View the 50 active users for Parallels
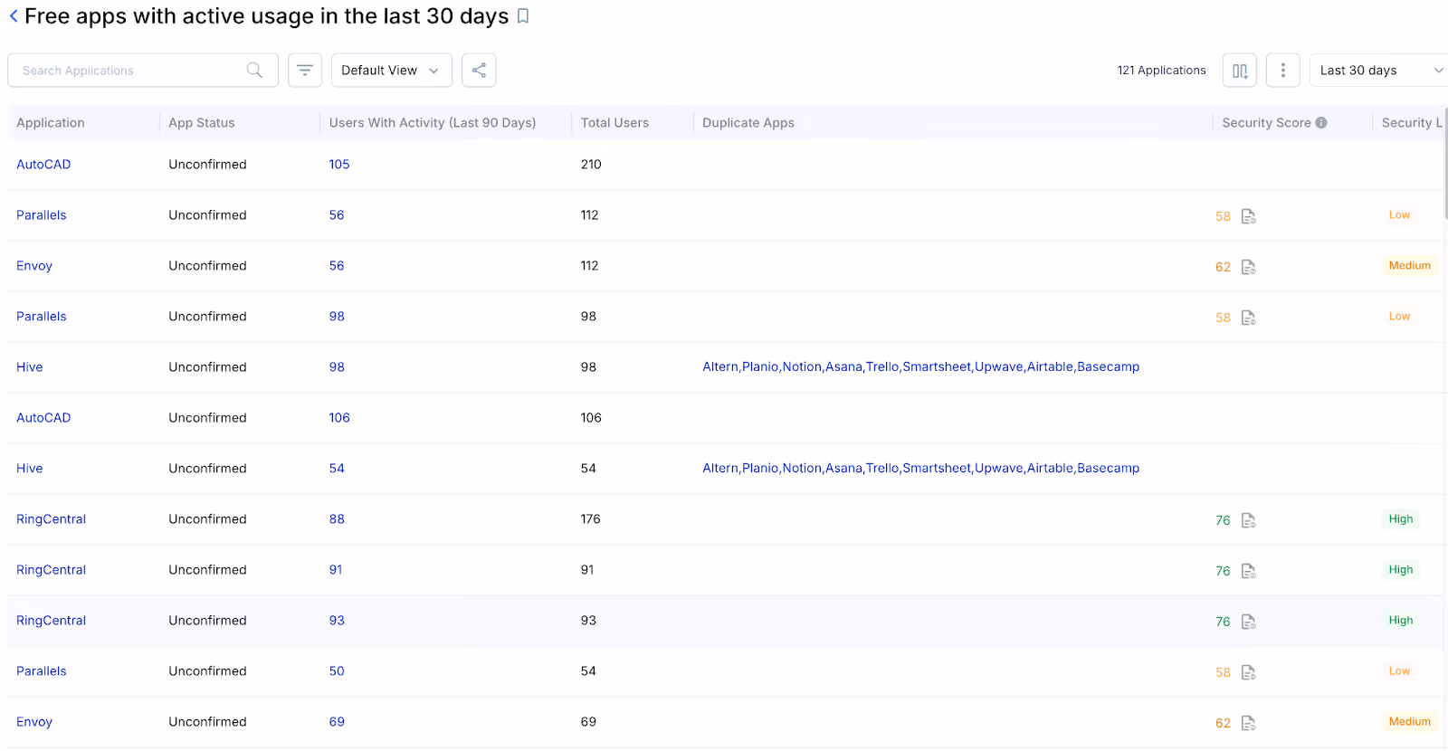 coord(337,671)
